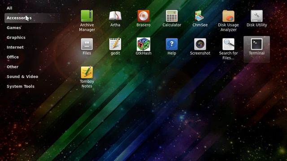Screen dimensions: 287x161
Task: Launch Disk Usage Analyzer
Action: click(228, 21)
